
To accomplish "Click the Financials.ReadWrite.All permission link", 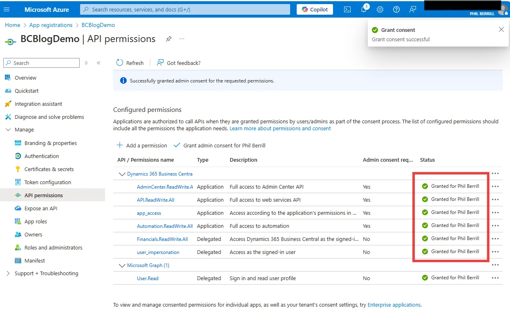I will click(x=162, y=239).
